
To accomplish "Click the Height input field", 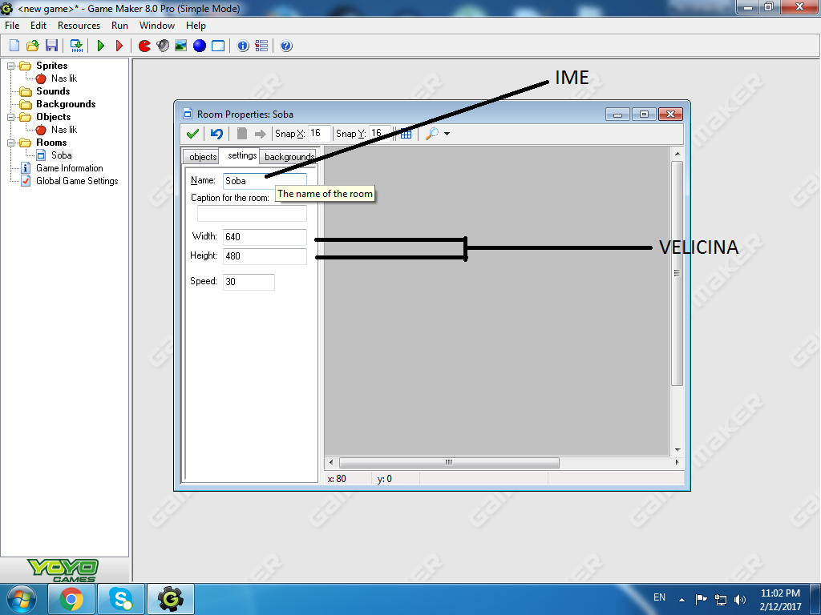I will point(265,256).
